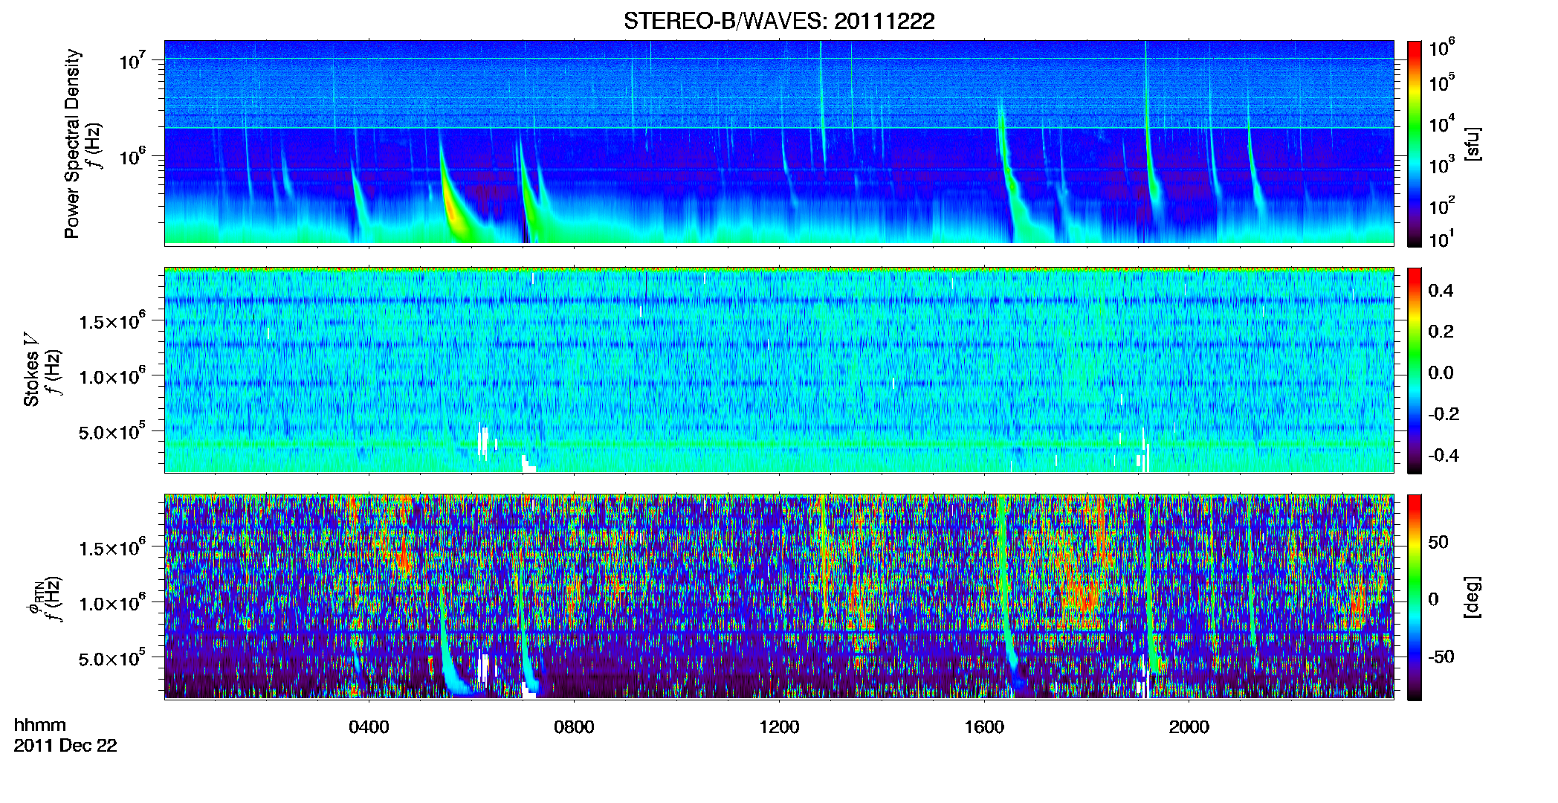1558x803 pixels.
Task: Click the 1.5×10^6 tick label of the φRTN panel
Action: (x=112, y=548)
